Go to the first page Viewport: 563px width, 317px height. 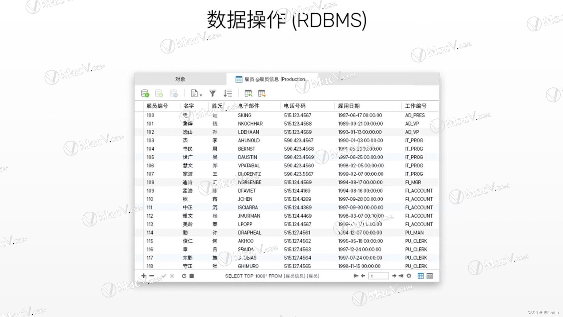click(x=356, y=276)
